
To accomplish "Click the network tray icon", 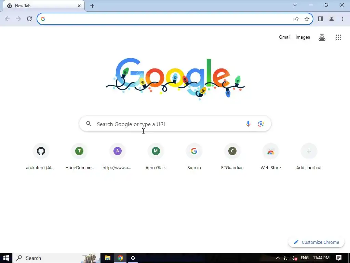I will point(286,258).
